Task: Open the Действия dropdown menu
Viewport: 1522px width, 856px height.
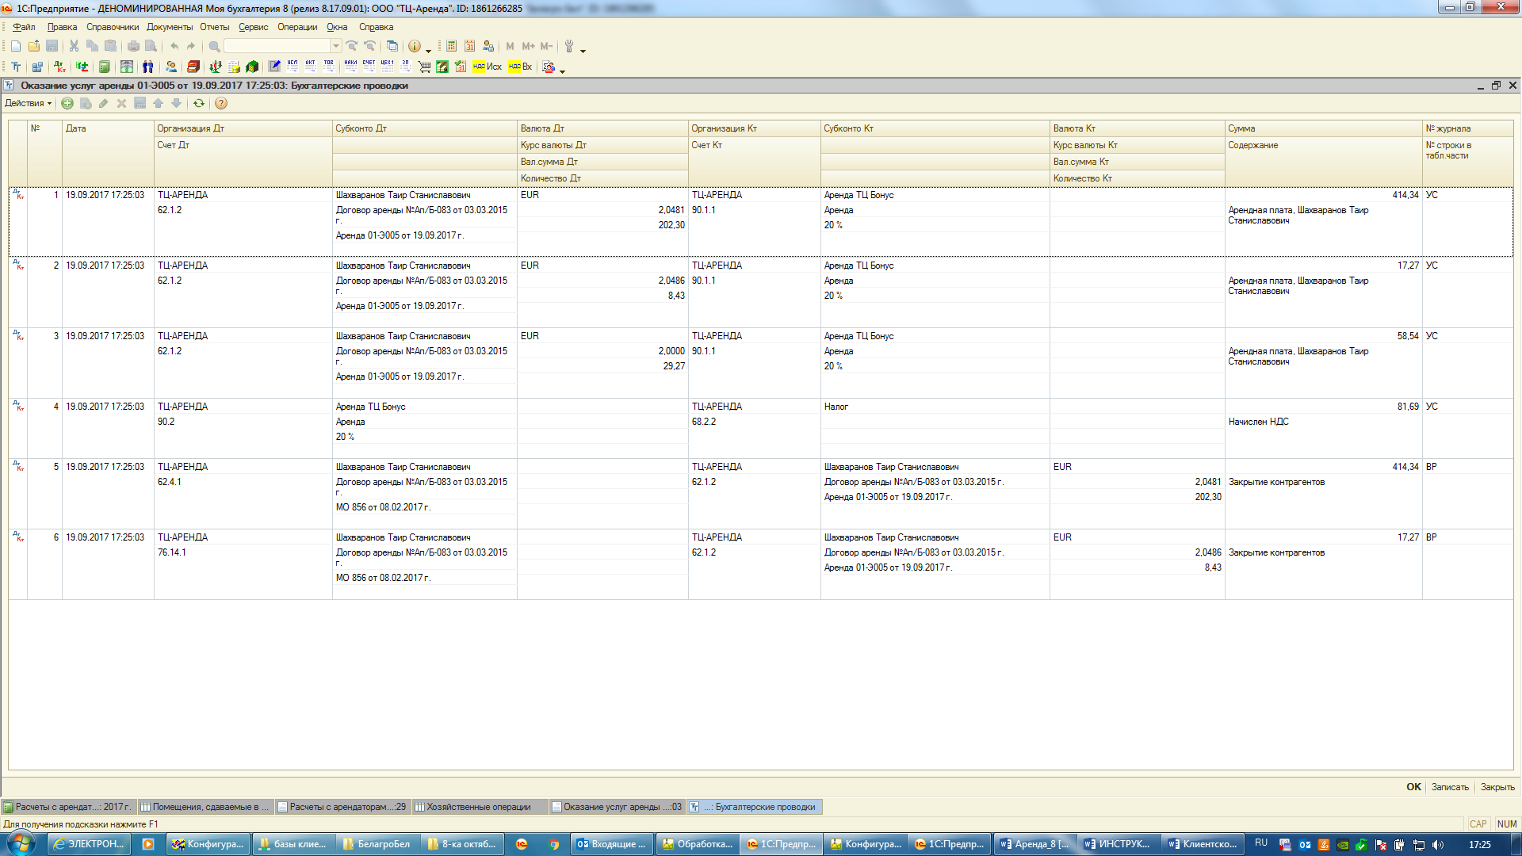Action: tap(28, 103)
